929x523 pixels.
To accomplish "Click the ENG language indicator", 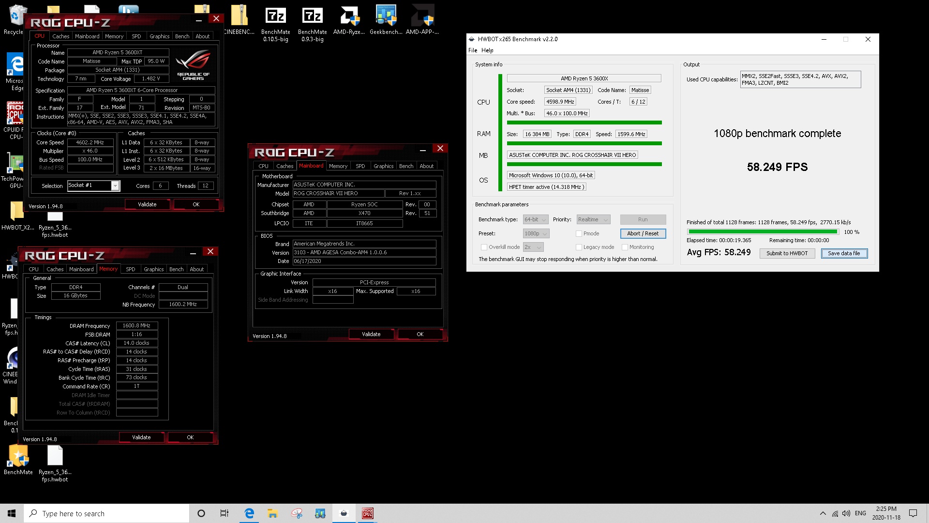I will click(860, 513).
